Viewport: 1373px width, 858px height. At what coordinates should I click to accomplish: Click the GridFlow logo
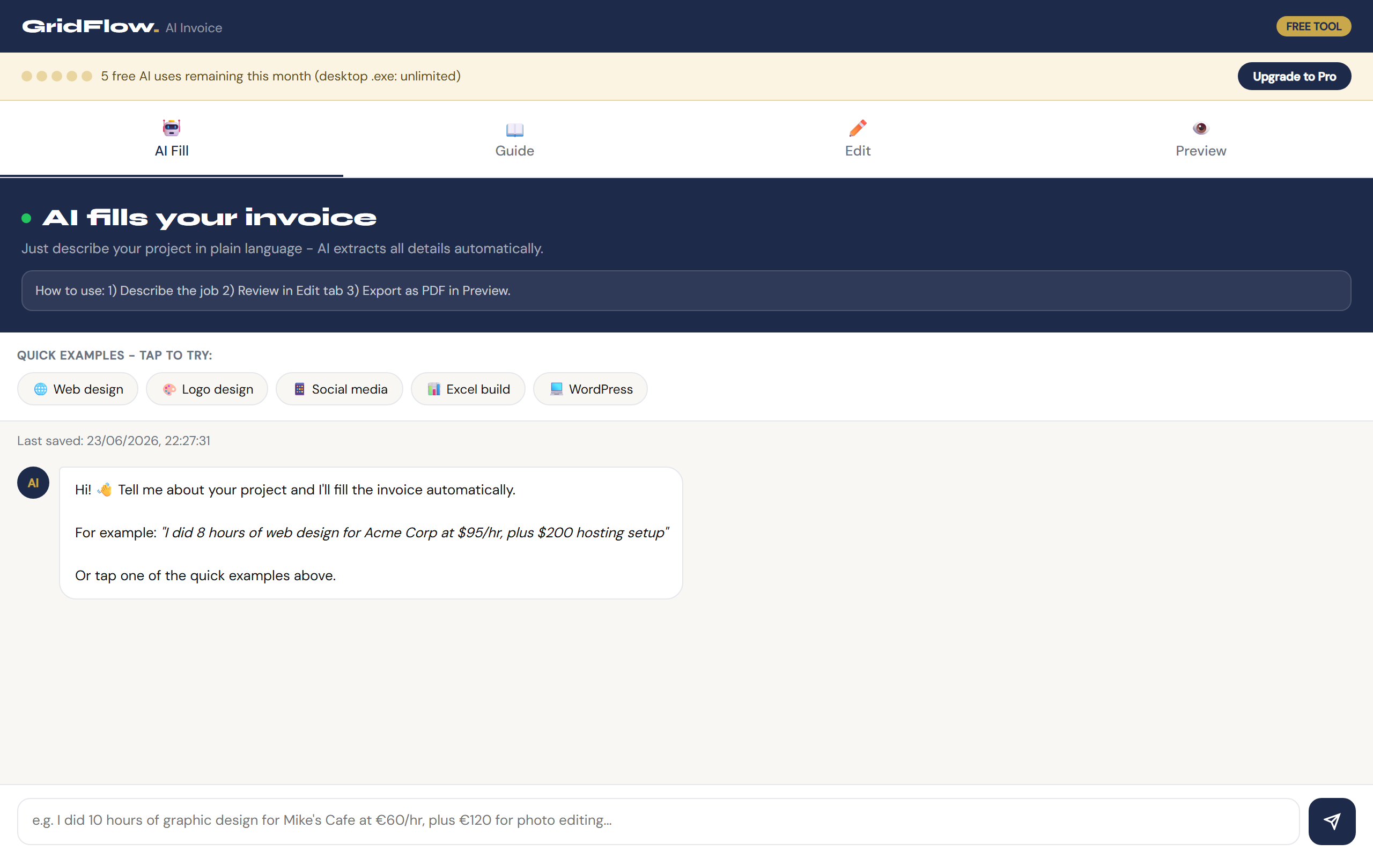pos(90,26)
